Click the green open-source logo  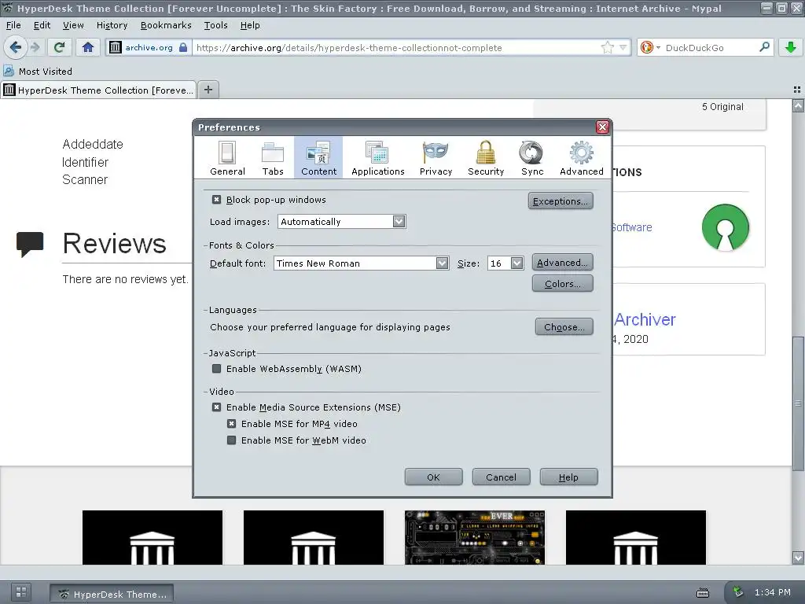click(725, 227)
